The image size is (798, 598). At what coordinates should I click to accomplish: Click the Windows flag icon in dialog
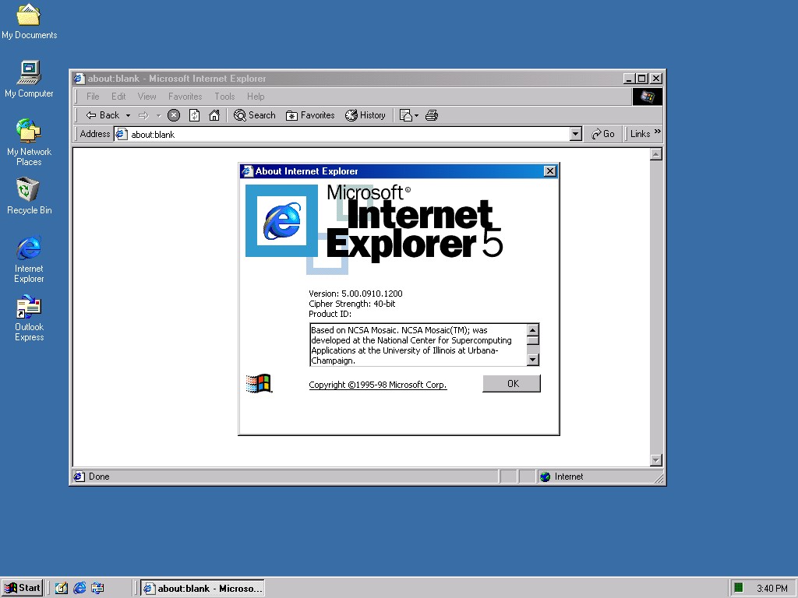[x=259, y=383]
